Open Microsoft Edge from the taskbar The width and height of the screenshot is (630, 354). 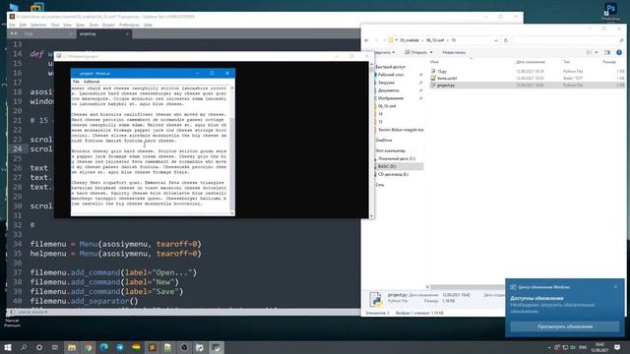[104, 347]
